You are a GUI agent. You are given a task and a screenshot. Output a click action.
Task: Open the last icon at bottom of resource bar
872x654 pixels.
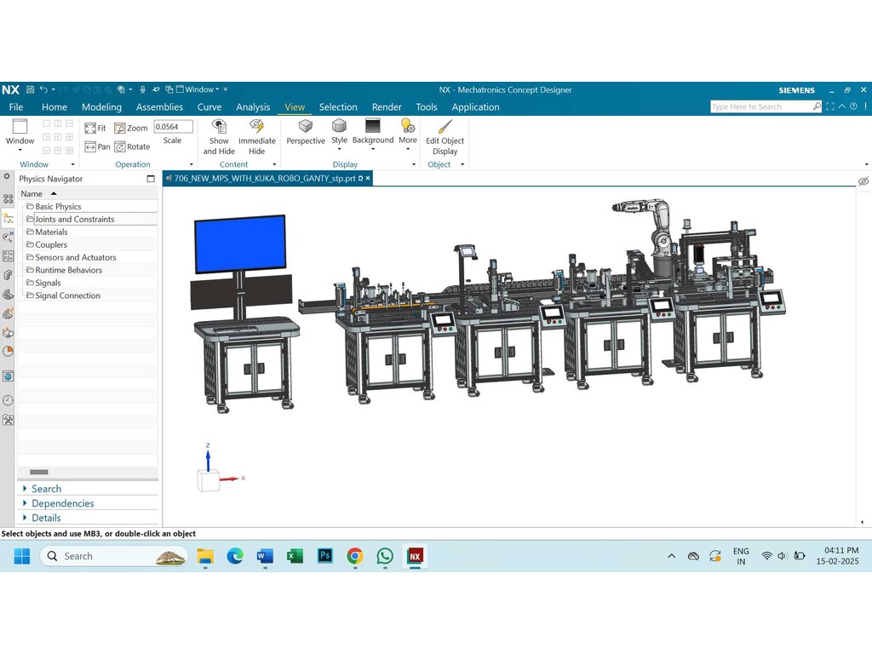pos(8,420)
